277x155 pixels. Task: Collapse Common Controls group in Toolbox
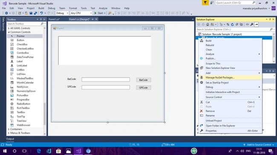[9, 32]
